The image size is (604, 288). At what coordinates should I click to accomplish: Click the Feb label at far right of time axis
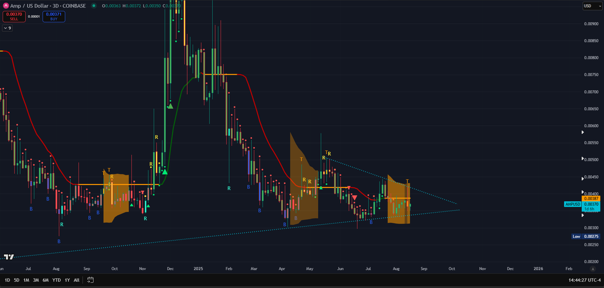pyautogui.click(x=568, y=269)
